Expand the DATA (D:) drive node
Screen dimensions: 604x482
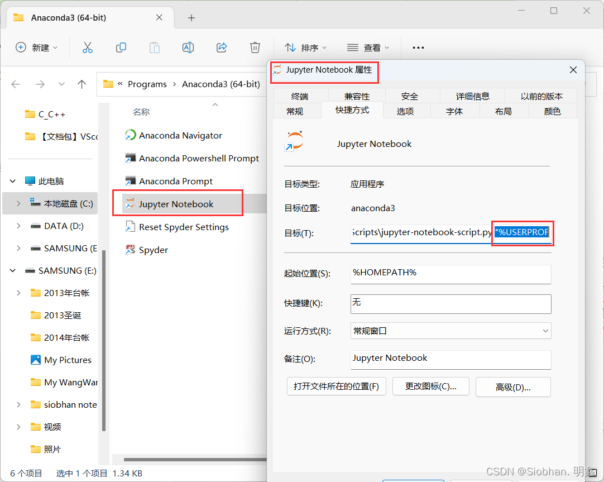point(18,226)
